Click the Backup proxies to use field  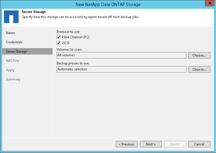coord(121,69)
